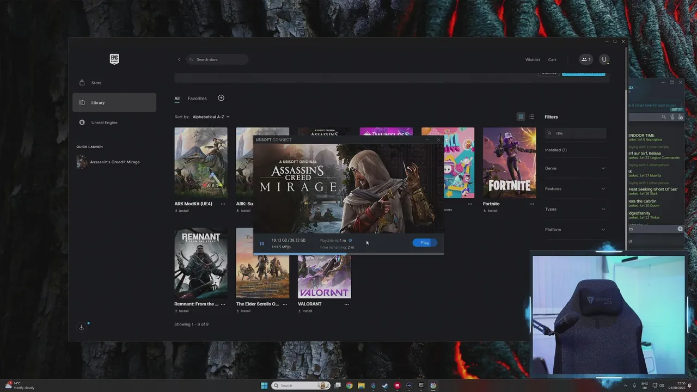Click plus icon in Steam chats section
This screenshot has width=697, height=392.
(680, 229)
